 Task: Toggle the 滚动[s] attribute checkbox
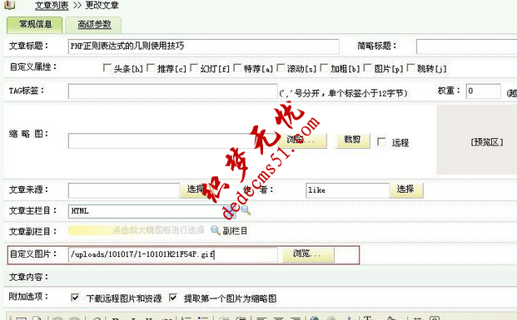281,68
